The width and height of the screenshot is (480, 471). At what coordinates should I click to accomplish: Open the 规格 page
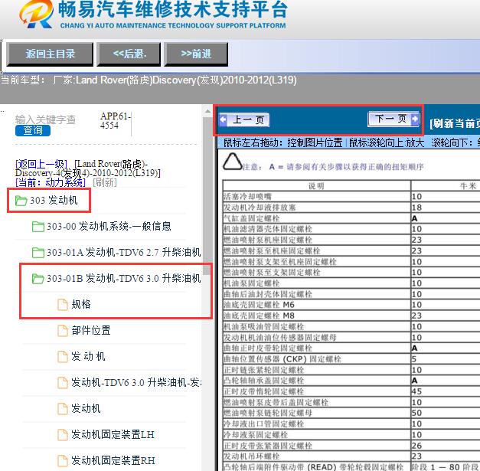point(81,304)
